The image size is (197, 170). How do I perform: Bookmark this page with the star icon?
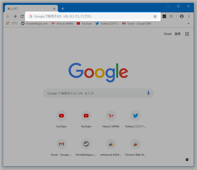coord(155,16)
